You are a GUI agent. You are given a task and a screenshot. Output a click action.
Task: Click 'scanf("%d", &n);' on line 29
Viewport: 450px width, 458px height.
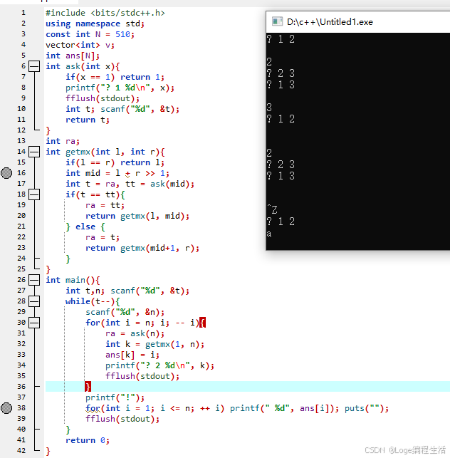click(125, 312)
